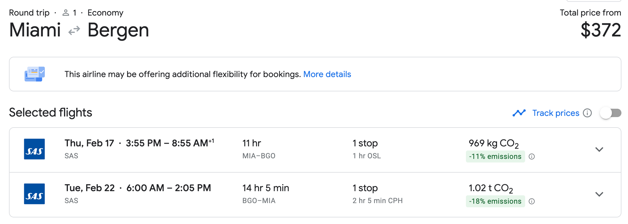
Task: Click the flexibility ticket icon in banner
Action: point(35,74)
